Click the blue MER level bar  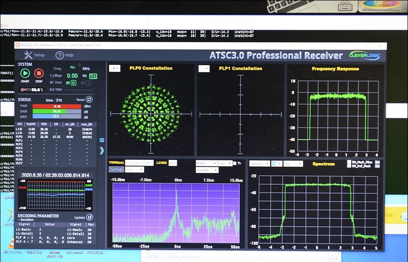pyautogui.click(x=57, y=117)
